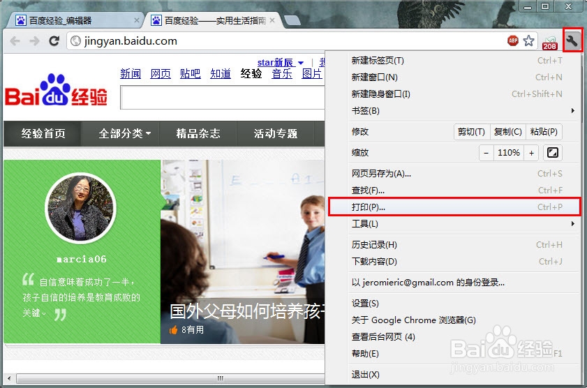Bookmark page with the star icon
The height and width of the screenshot is (388, 587).
click(528, 40)
